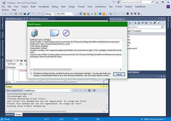Viewport: 171px width, 121px height.
Task: Toggle pin on MainWindow.xaml tab
Action: (x=24, y=19)
